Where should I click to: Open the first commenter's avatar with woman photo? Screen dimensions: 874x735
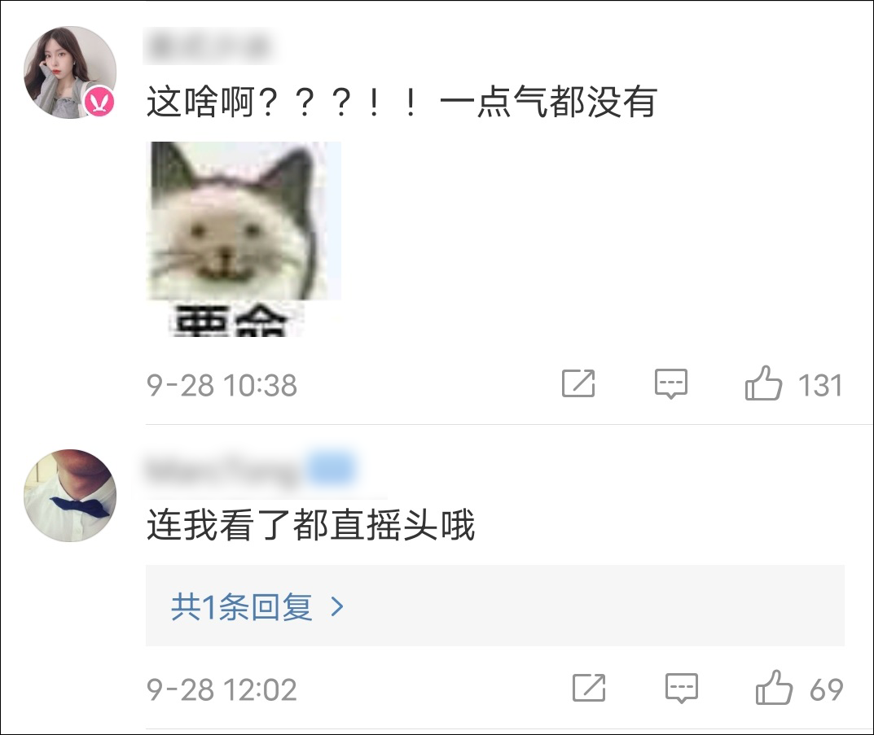pyautogui.click(x=70, y=72)
